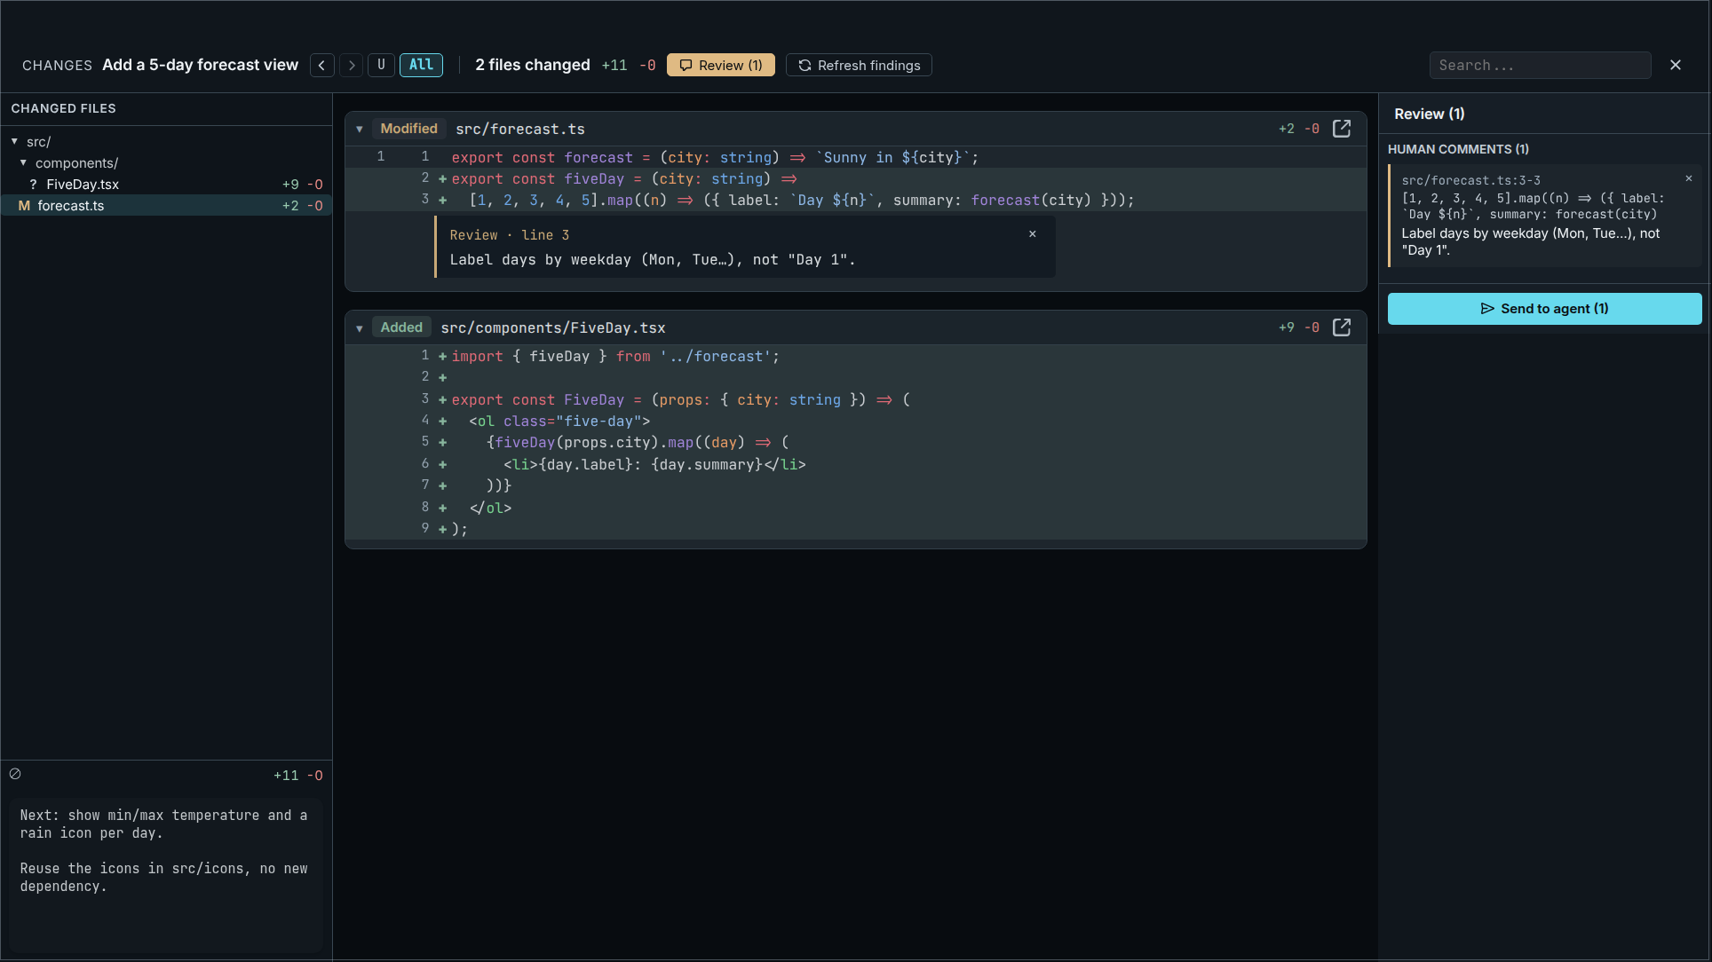Click the src/forecast.ts:3-3 comment reference
1712x962 pixels.
point(1471,180)
